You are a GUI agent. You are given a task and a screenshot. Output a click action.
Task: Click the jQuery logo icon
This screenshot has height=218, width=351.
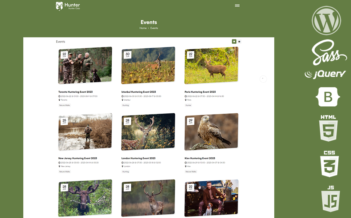tap(325, 74)
